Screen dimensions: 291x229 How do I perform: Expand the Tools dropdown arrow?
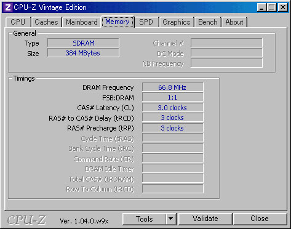[171, 219]
